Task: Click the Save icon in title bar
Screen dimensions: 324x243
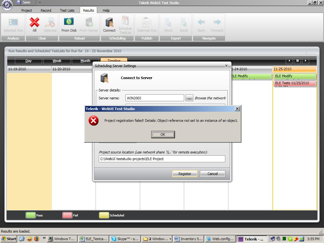Action: 19,2
